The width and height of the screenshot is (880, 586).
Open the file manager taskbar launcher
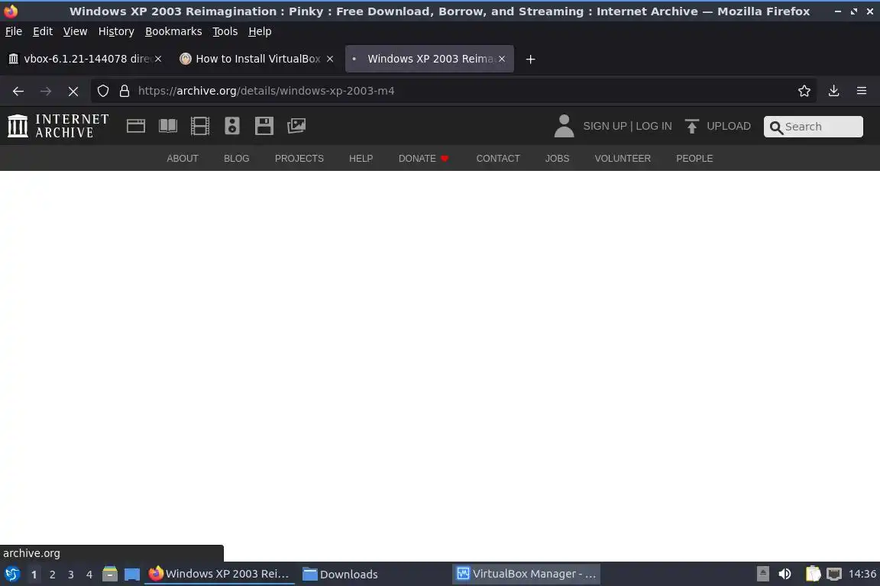[110, 575]
